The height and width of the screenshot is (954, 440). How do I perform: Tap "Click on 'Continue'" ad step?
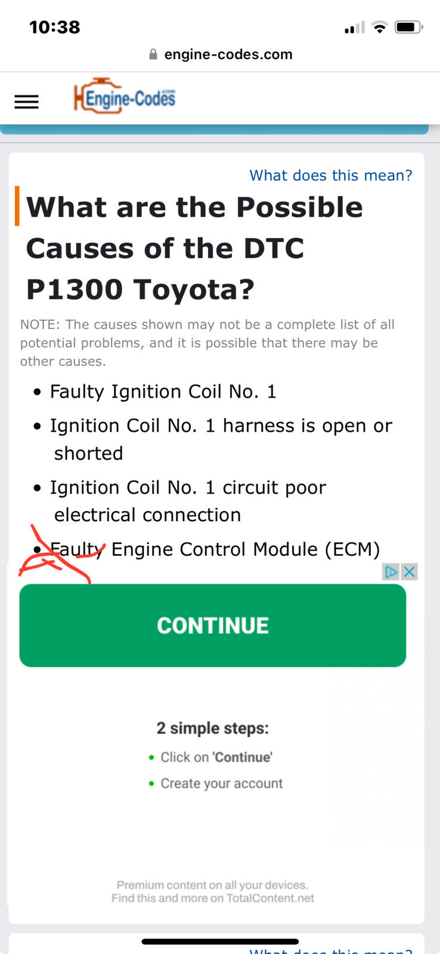pos(216,757)
